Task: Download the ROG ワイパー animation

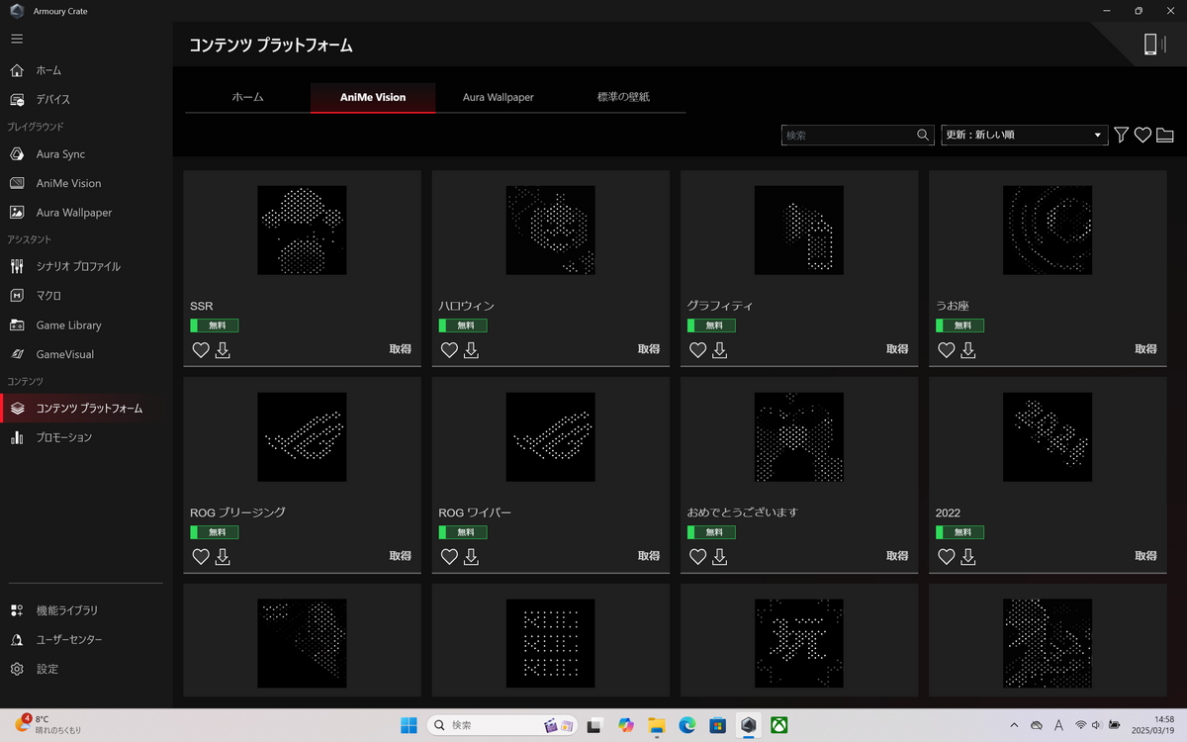Action: click(x=471, y=557)
